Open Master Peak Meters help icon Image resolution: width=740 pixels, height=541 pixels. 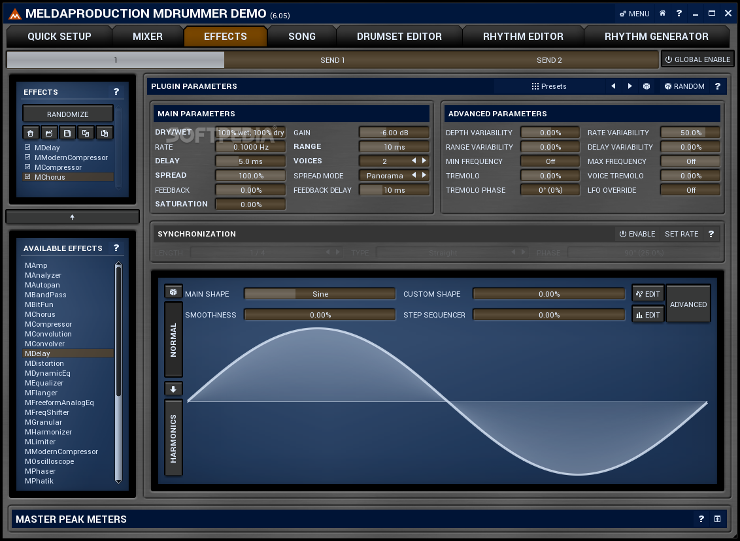pos(701,519)
